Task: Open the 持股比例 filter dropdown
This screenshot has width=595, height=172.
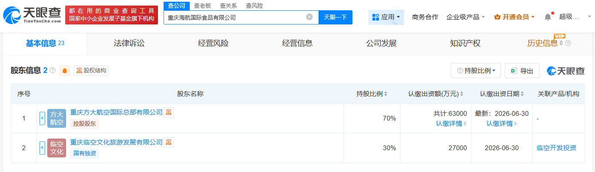Action: [x=476, y=71]
